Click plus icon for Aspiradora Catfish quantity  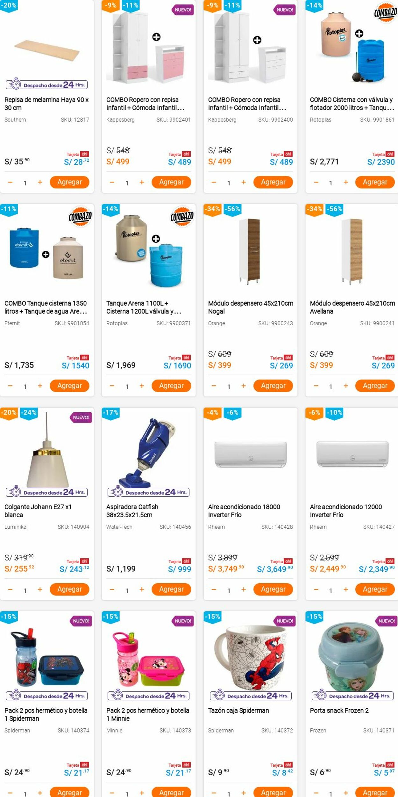142,590
